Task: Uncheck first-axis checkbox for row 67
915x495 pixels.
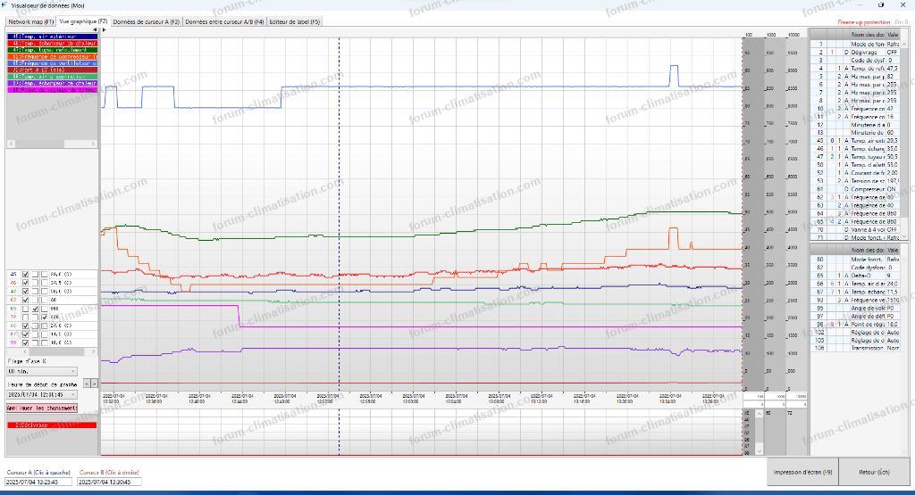Action: click(25, 334)
